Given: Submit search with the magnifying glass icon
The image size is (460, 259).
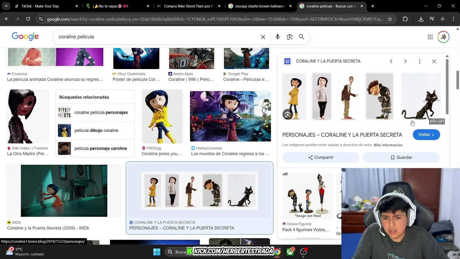Looking at the screenshot, I should click(x=302, y=37).
